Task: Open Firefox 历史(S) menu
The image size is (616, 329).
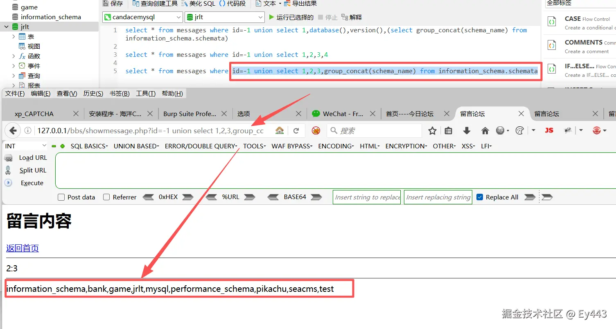Action: coord(93,94)
